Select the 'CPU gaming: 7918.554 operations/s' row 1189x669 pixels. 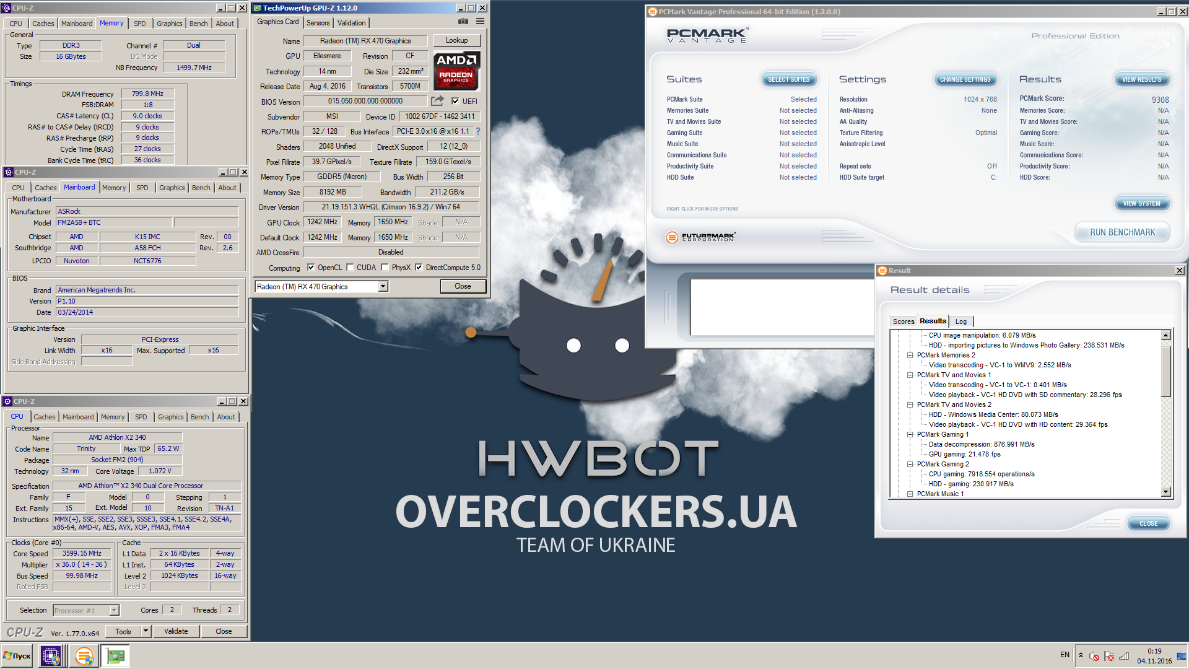click(x=982, y=474)
